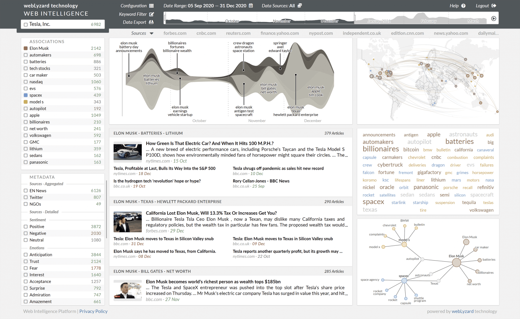Check the batteries association box
520x319 pixels.
click(x=26, y=62)
